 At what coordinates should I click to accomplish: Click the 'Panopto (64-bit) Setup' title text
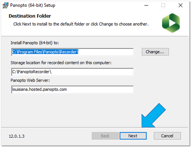point(33,5)
